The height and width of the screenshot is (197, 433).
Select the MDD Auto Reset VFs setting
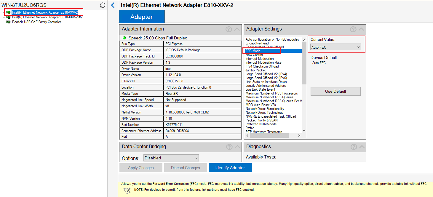pos(261,105)
